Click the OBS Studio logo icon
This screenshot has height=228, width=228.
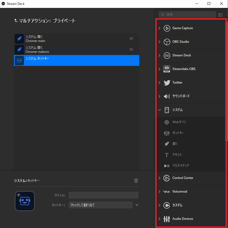tap(167, 42)
